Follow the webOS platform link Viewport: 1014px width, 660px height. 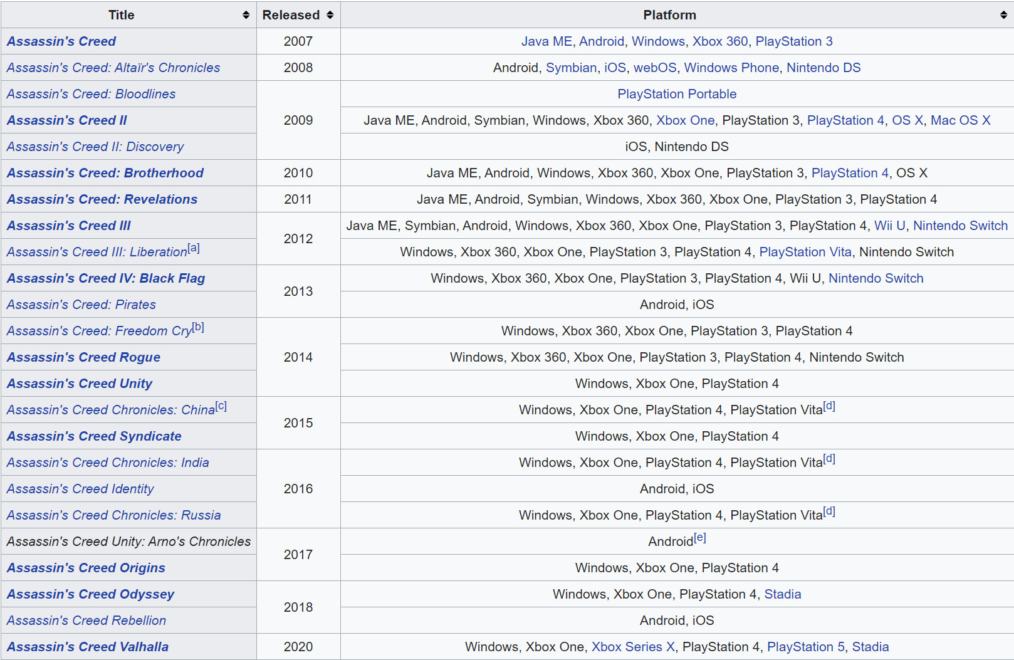click(x=655, y=68)
